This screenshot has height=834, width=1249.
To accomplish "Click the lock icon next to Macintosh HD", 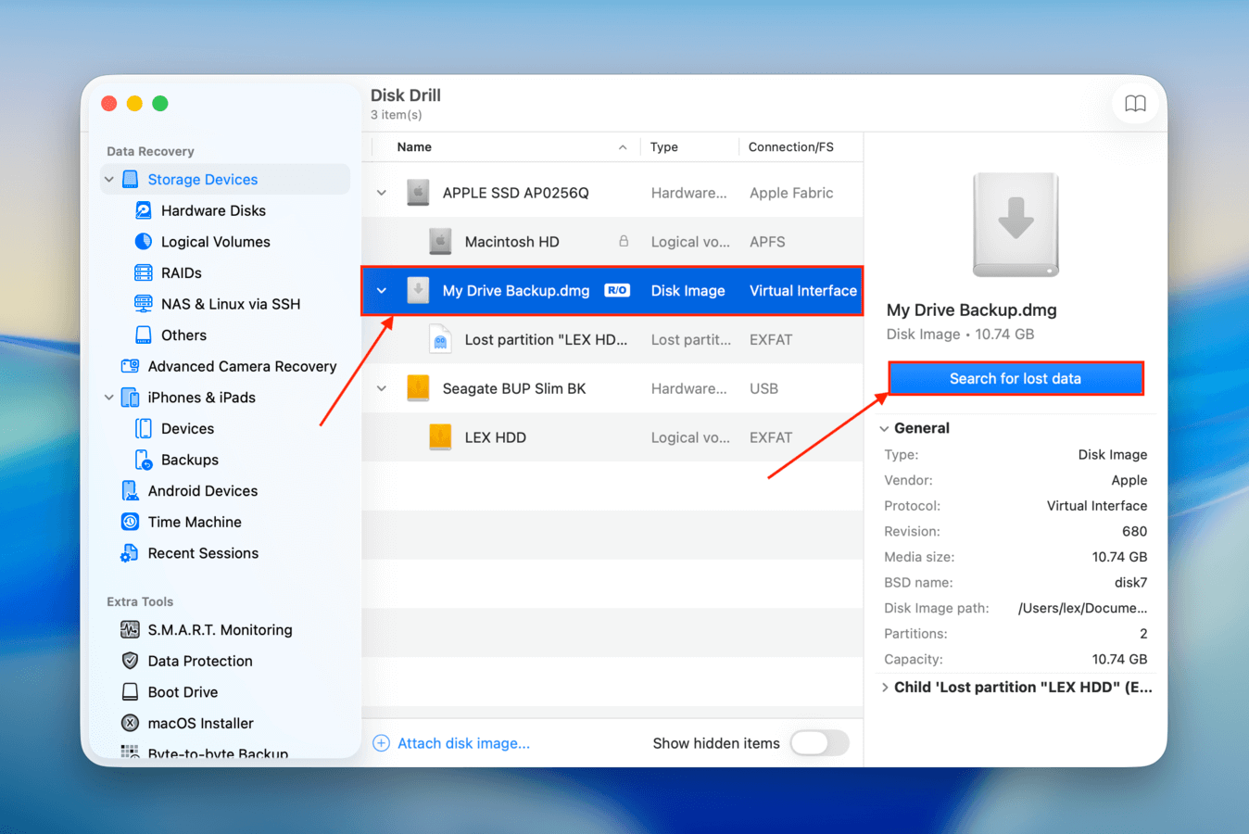I will click(624, 241).
